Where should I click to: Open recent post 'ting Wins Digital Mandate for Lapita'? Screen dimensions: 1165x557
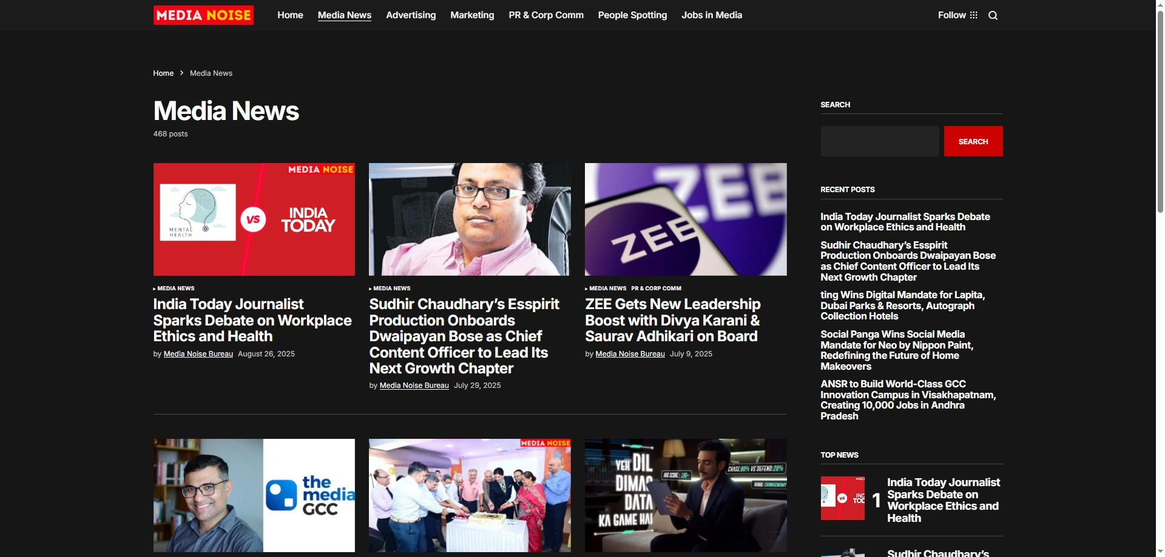pos(903,305)
